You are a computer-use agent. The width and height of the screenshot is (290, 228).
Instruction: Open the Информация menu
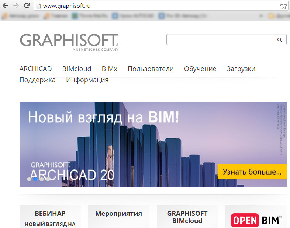87,80
